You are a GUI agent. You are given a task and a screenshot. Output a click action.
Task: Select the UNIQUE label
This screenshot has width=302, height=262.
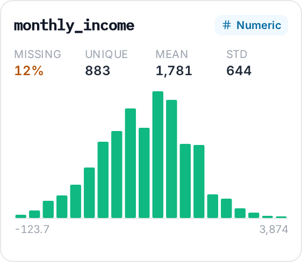106,54
